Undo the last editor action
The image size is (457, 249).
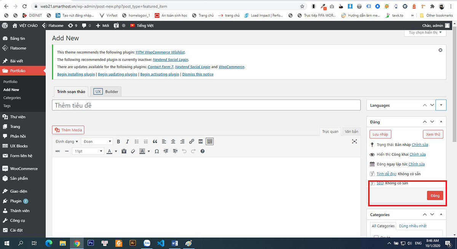(184, 151)
